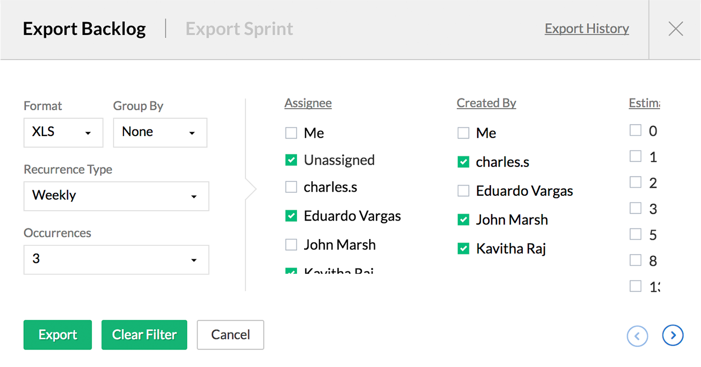Check the estimation point 5 checkbox
Viewport: 701px width, 367px height.
click(636, 235)
